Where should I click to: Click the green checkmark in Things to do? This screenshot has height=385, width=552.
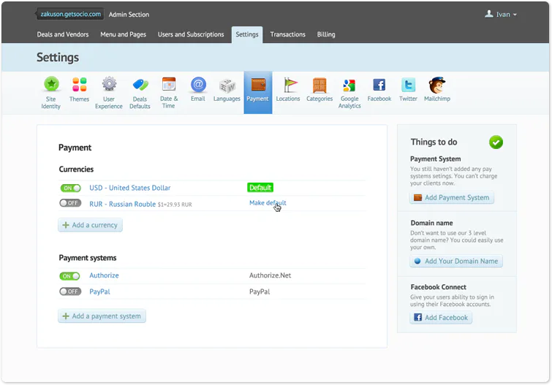click(x=496, y=142)
